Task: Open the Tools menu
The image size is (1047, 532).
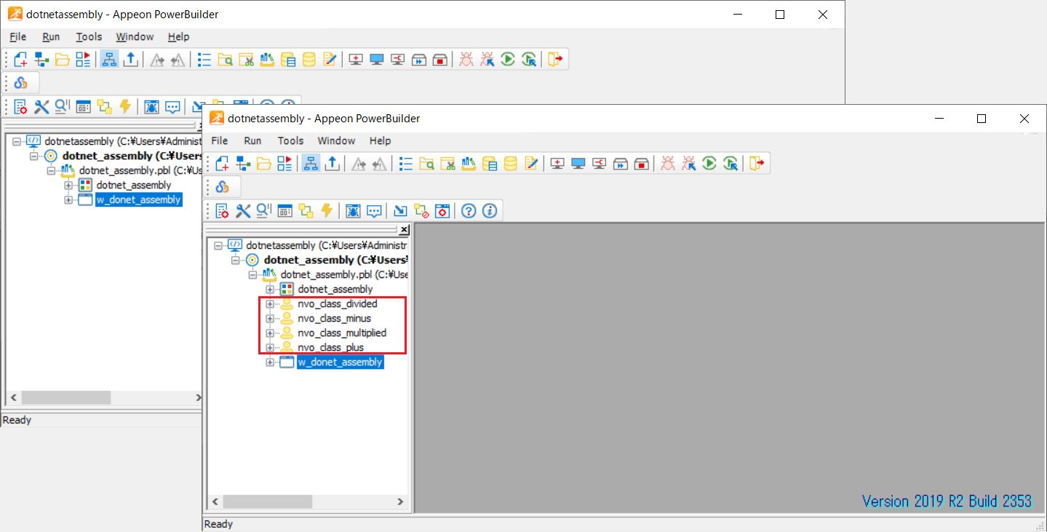Action: click(290, 140)
